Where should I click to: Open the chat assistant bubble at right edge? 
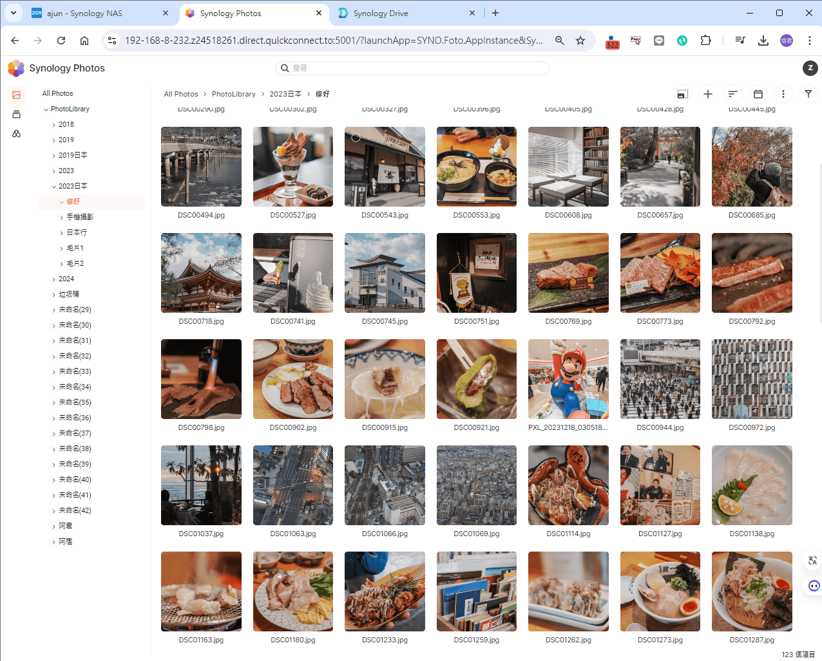coord(814,586)
